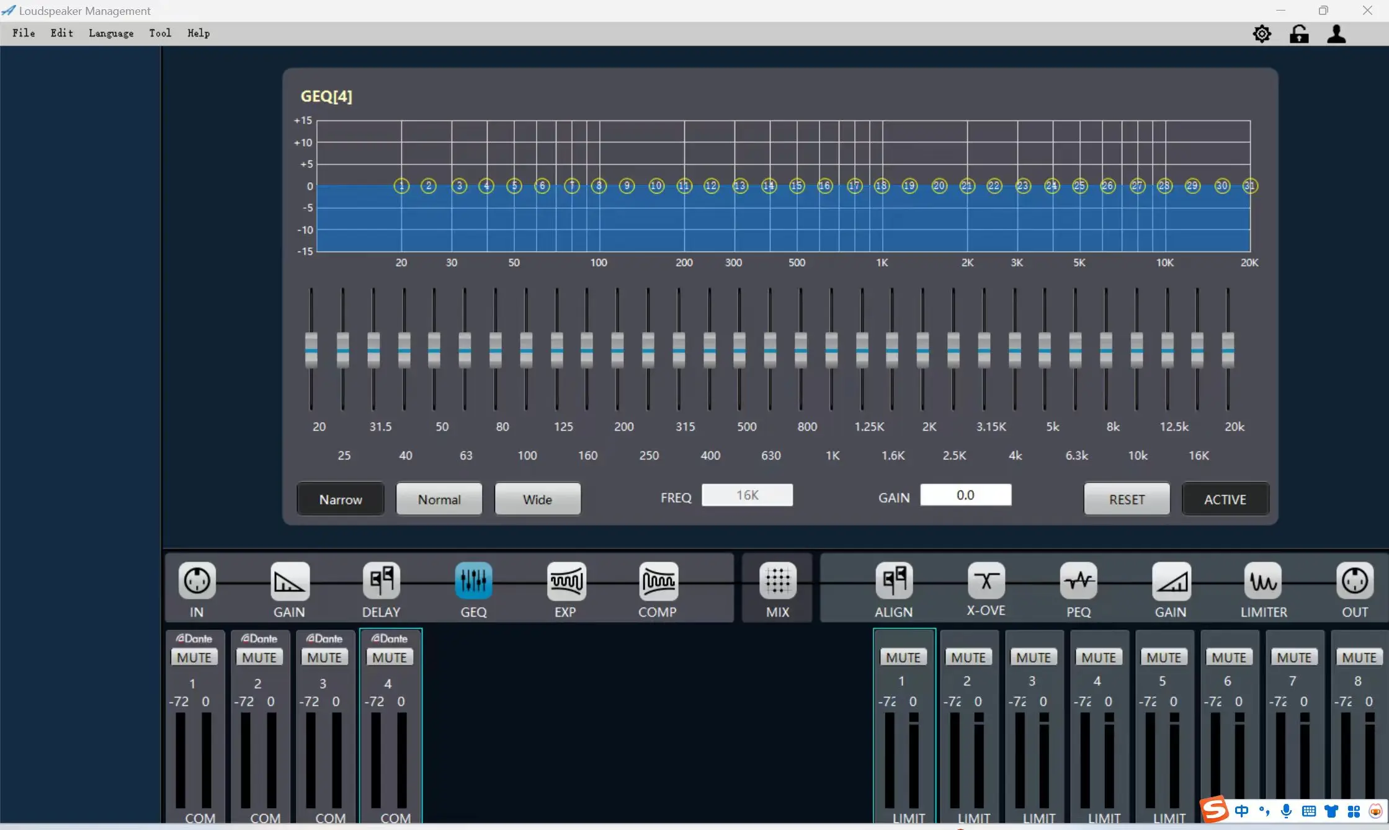Mute input channel 4
Image resolution: width=1389 pixels, height=830 pixels.
(390, 657)
